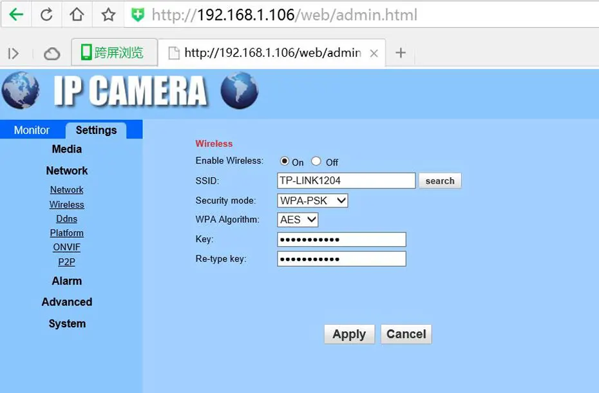
Task: Switch to the 跨屏浏览 tab
Action: click(115, 52)
